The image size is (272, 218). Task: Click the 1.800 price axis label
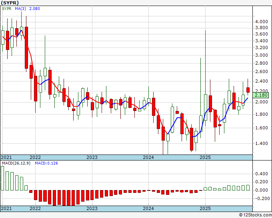[262, 114]
